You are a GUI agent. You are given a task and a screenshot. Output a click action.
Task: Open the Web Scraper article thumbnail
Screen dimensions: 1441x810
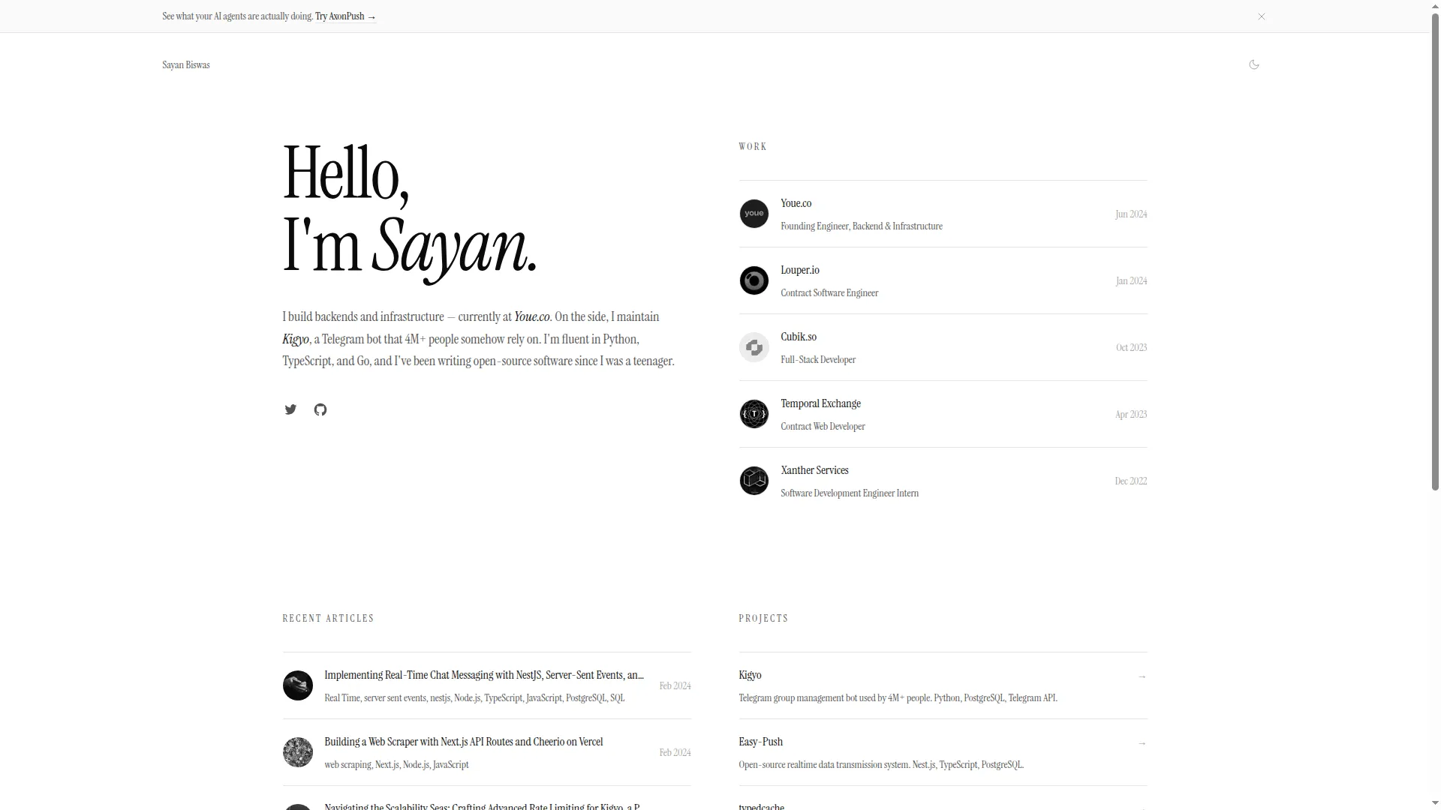pos(297,752)
